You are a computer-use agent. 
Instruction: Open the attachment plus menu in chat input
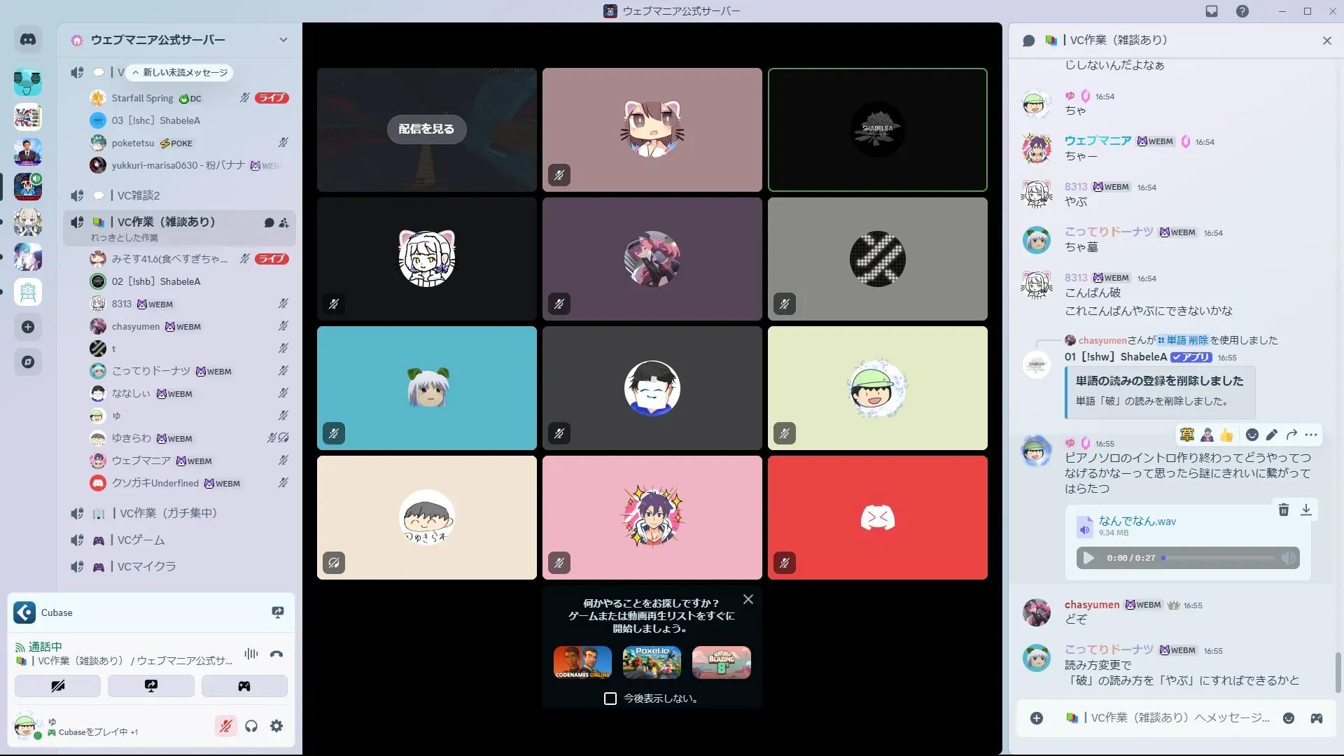point(1037,718)
